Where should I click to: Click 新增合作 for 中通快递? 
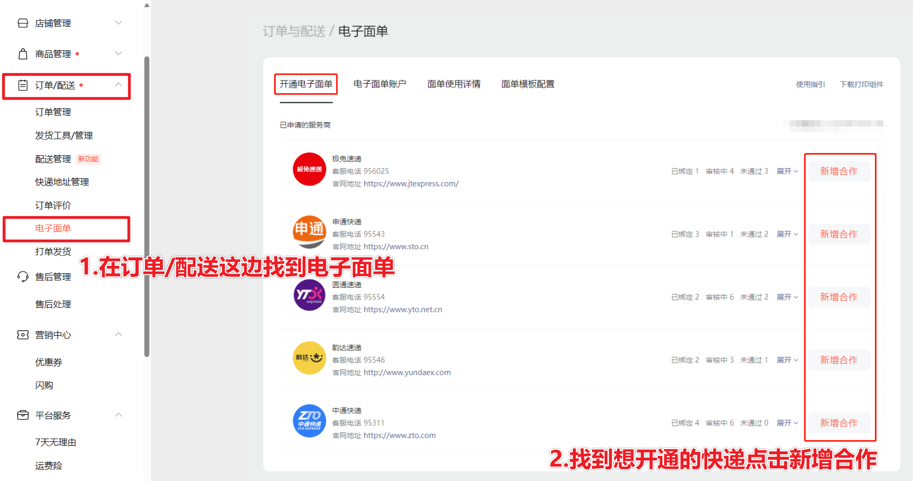pyautogui.click(x=839, y=423)
